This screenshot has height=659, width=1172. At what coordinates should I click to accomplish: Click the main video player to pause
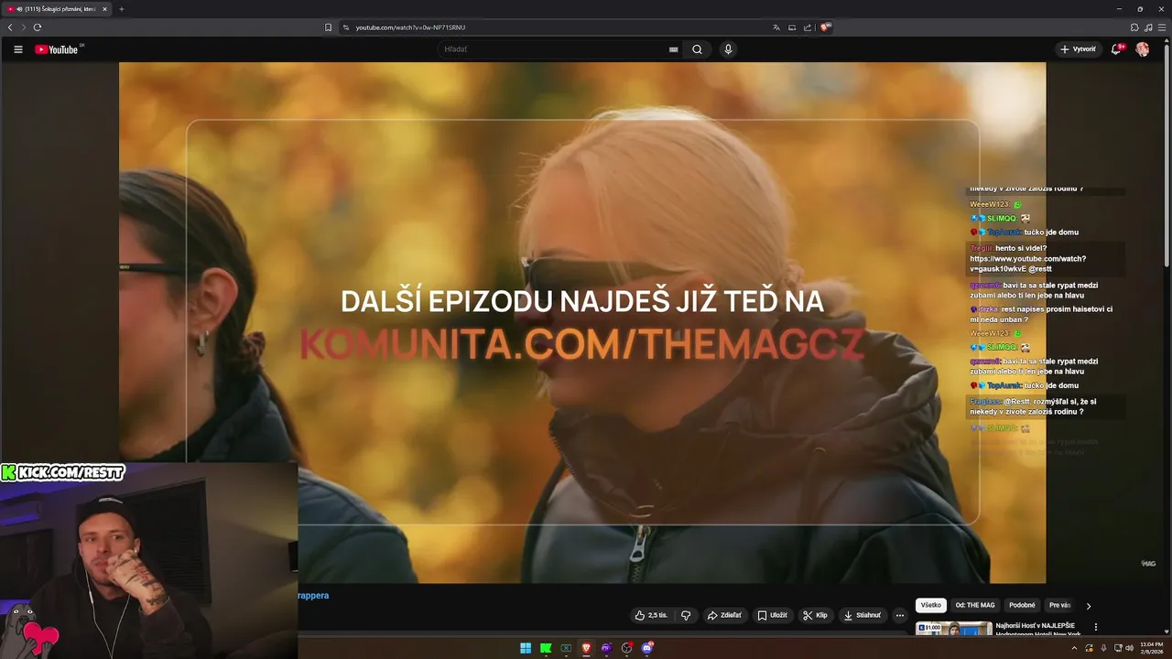click(x=582, y=322)
